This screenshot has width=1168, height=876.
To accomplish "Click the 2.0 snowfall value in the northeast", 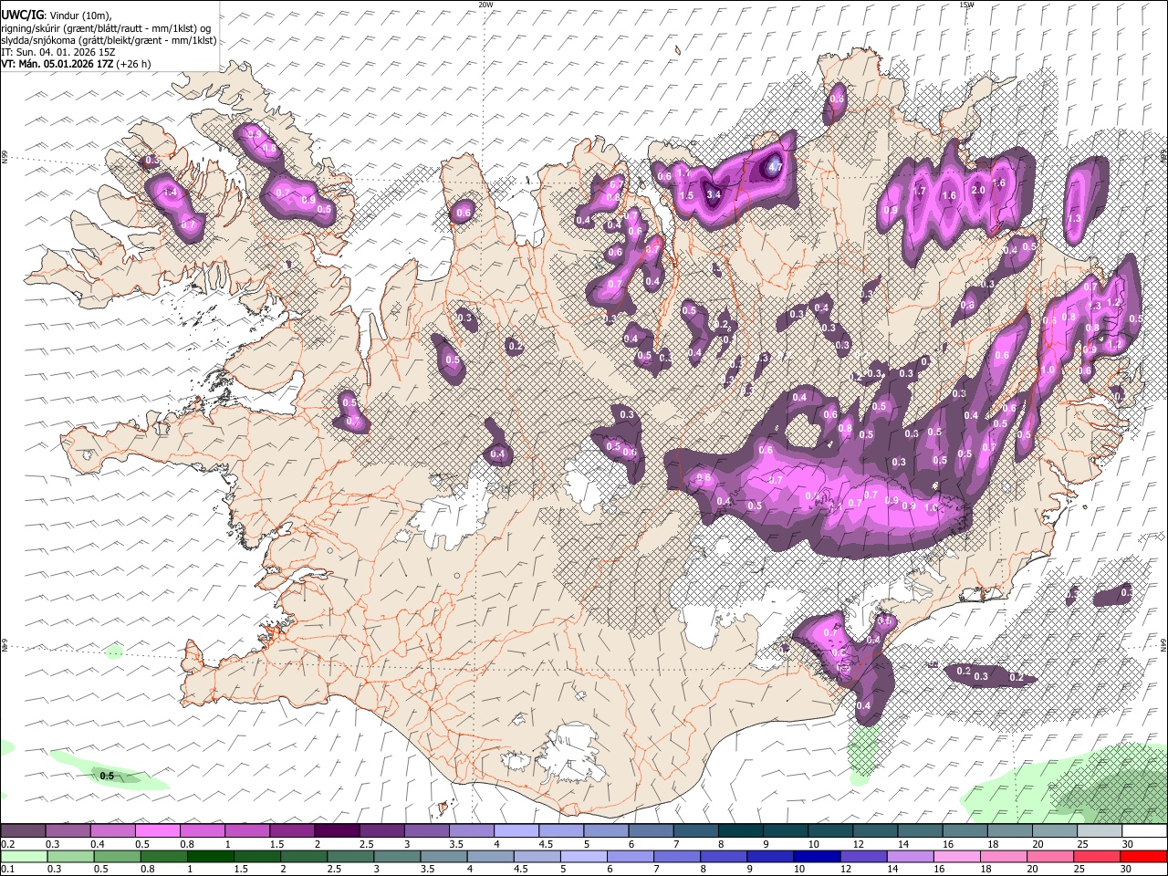I will (x=978, y=190).
